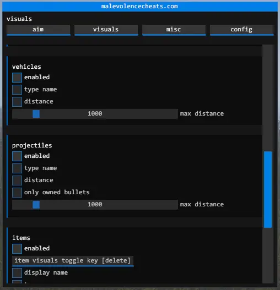Click the vehicles max distance slider handle
Viewport: 280px width, 290px height.
click(36, 114)
